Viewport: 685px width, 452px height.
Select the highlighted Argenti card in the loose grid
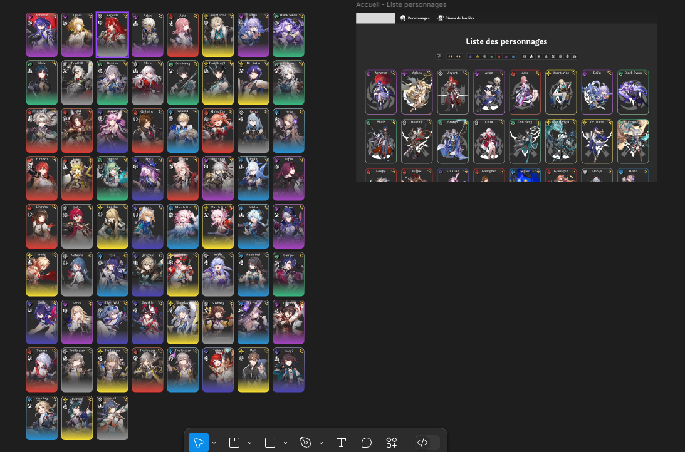pos(112,35)
